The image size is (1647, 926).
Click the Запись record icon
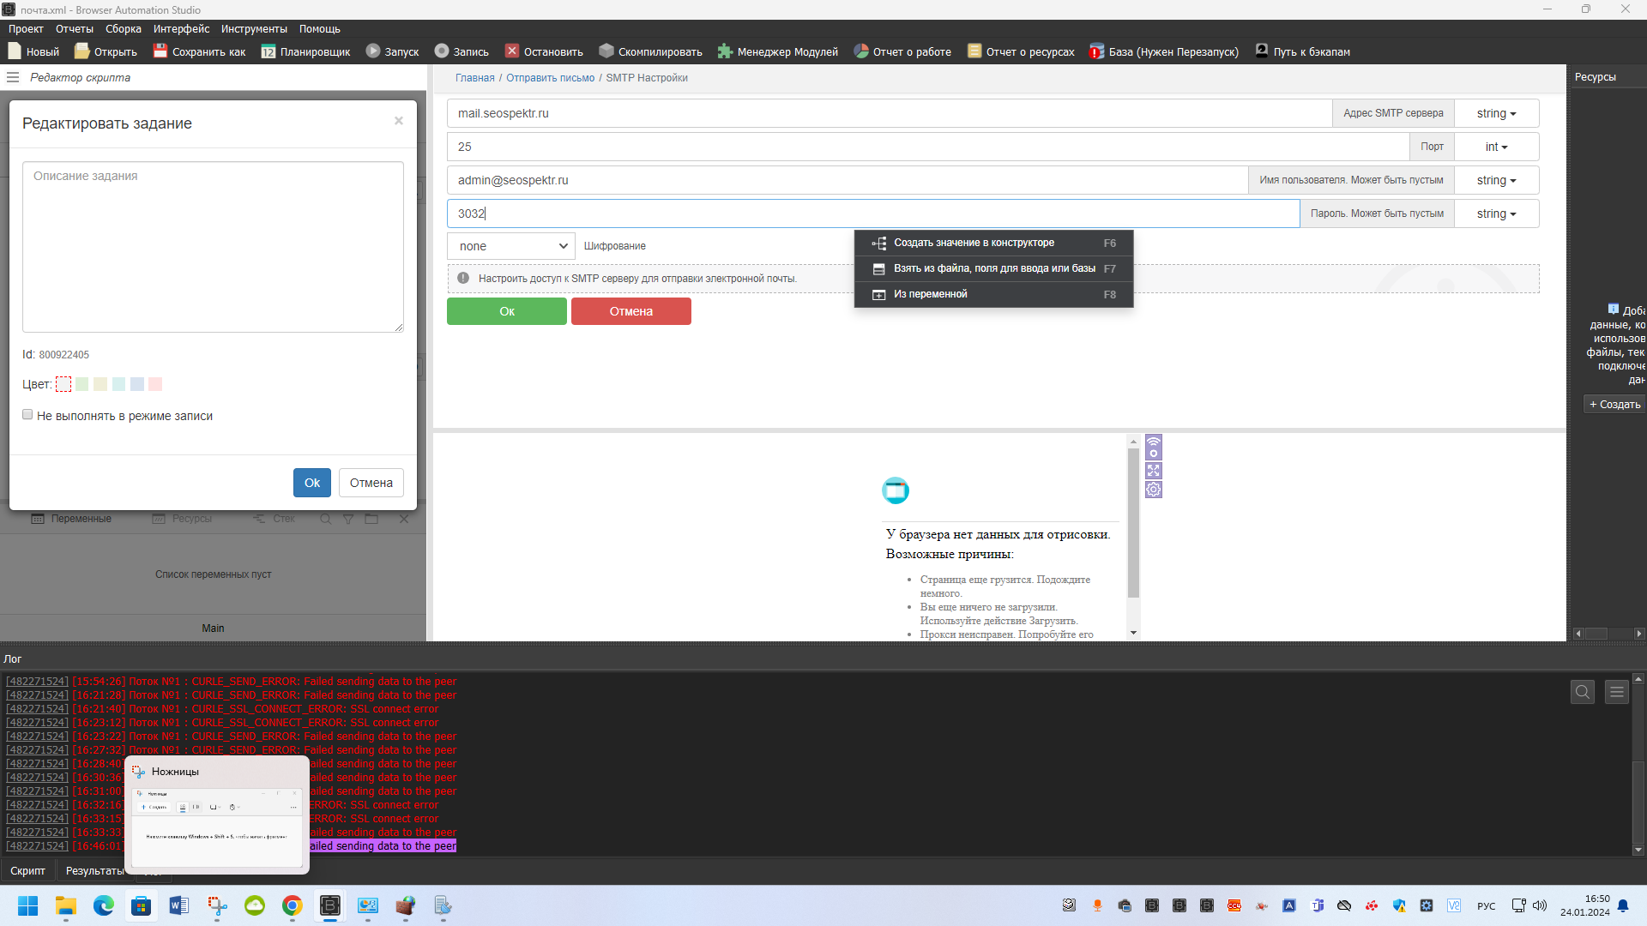(x=442, y=51)
